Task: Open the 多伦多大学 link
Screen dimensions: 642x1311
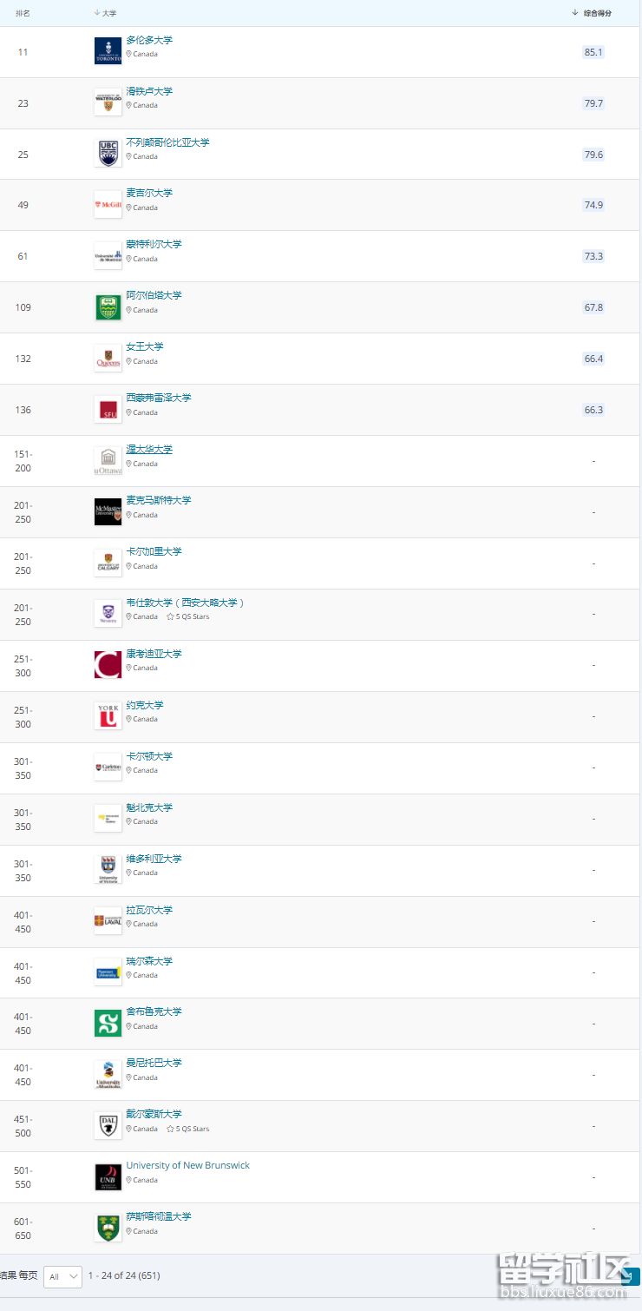Action: point(149,40)
